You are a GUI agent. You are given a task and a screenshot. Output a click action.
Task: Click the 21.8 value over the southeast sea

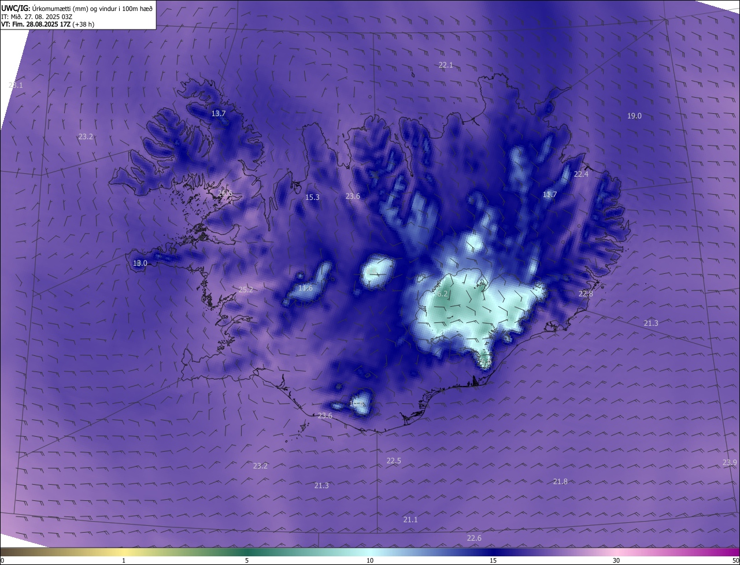560,482
